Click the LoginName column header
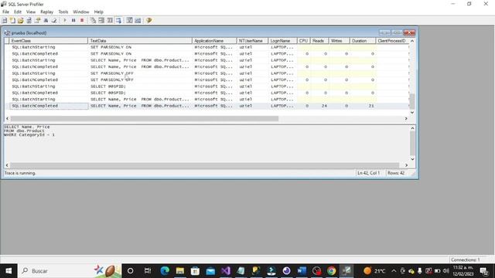The image size is (495, 278). coord(282,41)
